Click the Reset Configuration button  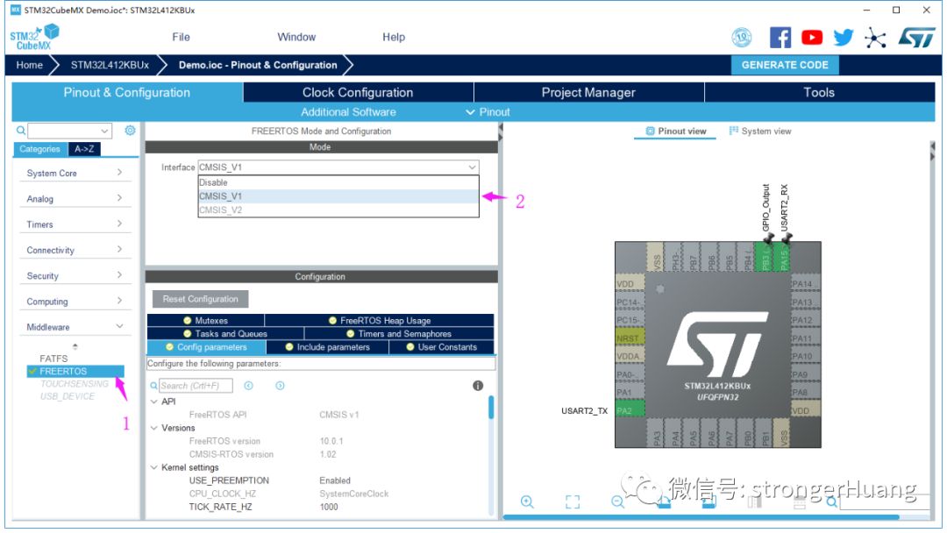click(x=200, y=299)
